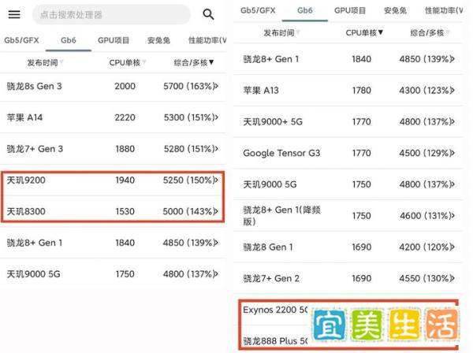Click the 2220 single-core score
473x353 pixels.
coord(125,117)
